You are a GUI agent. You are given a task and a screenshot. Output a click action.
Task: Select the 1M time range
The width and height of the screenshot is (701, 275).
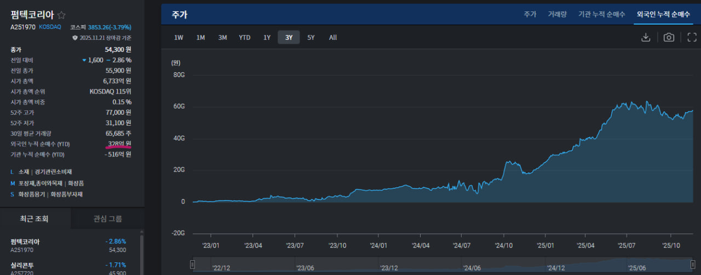click(x=200, y=38)
